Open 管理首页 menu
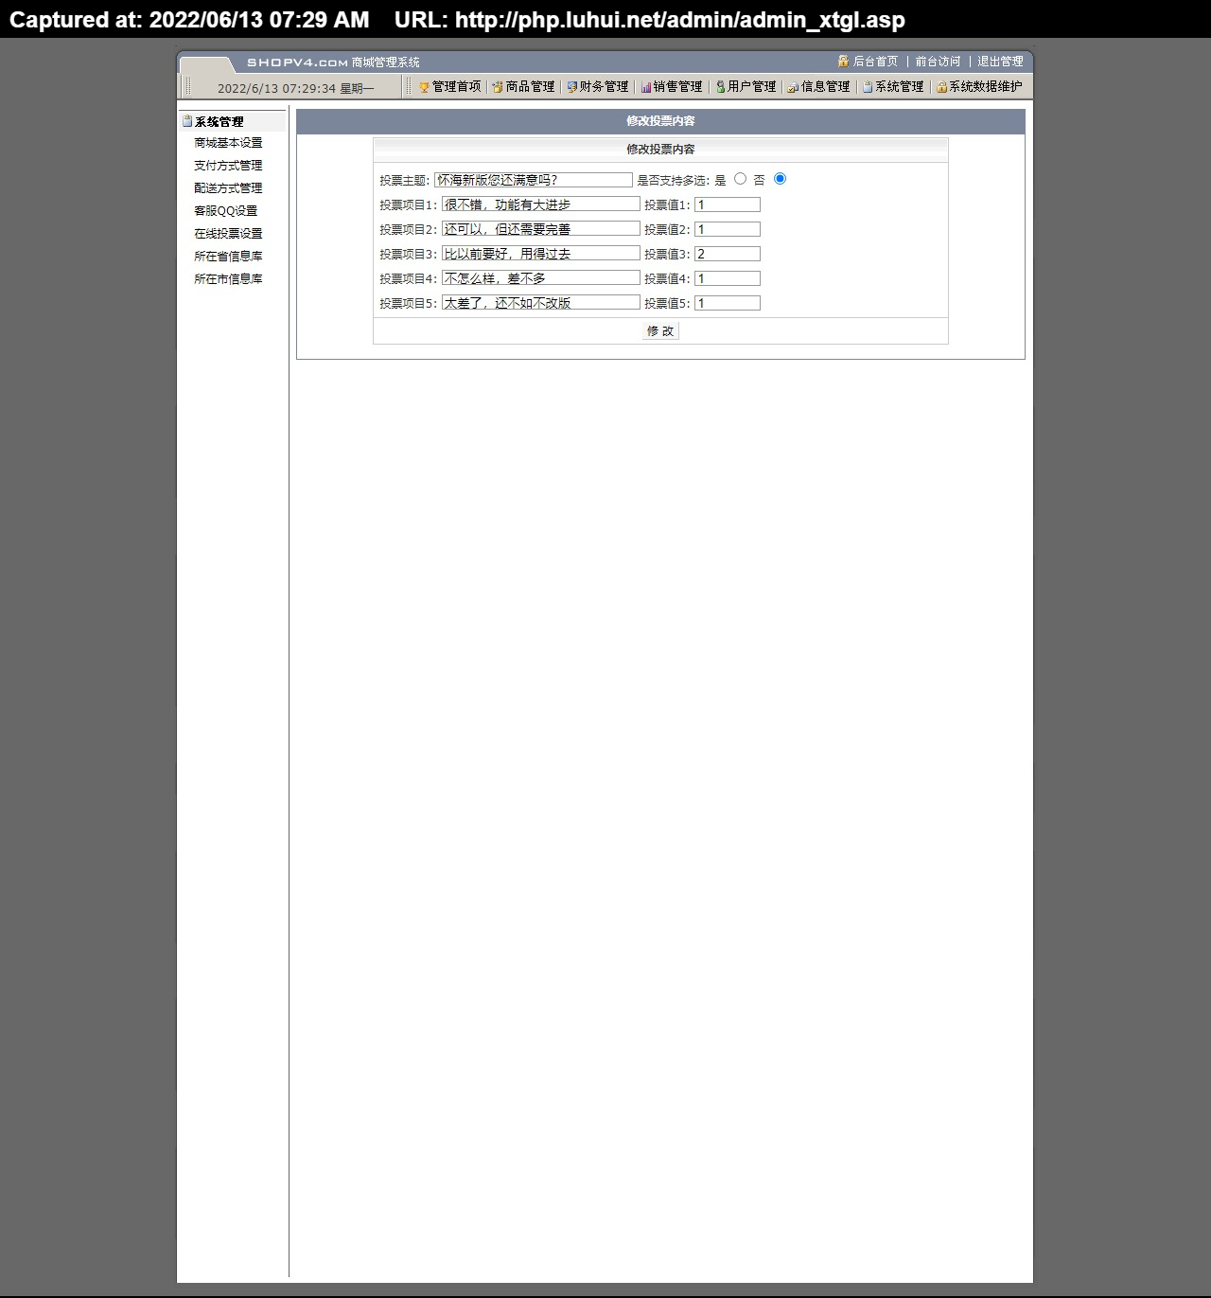This screenshot has width=1211, height=1298. point(457,87)
